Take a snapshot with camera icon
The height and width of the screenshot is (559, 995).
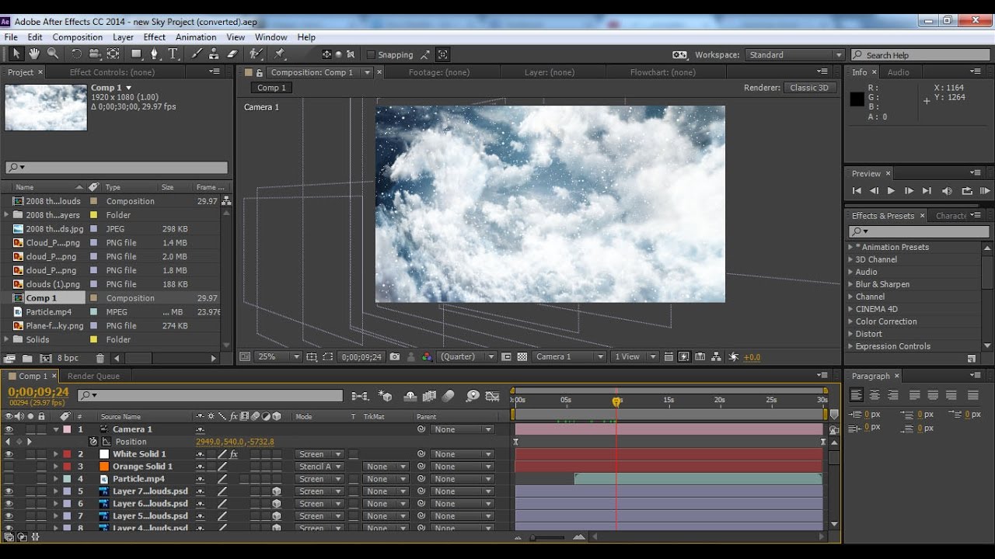pyautogui.click(x=395, y=357)
